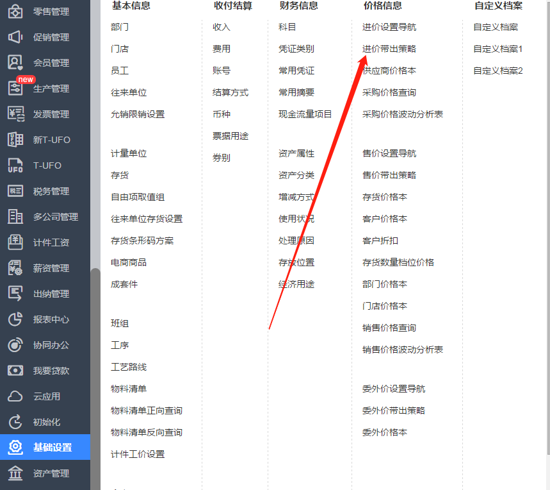The image size is (550, 490).
Task: Open 采购价格波动分析表
Action: [x=403, y=114]
